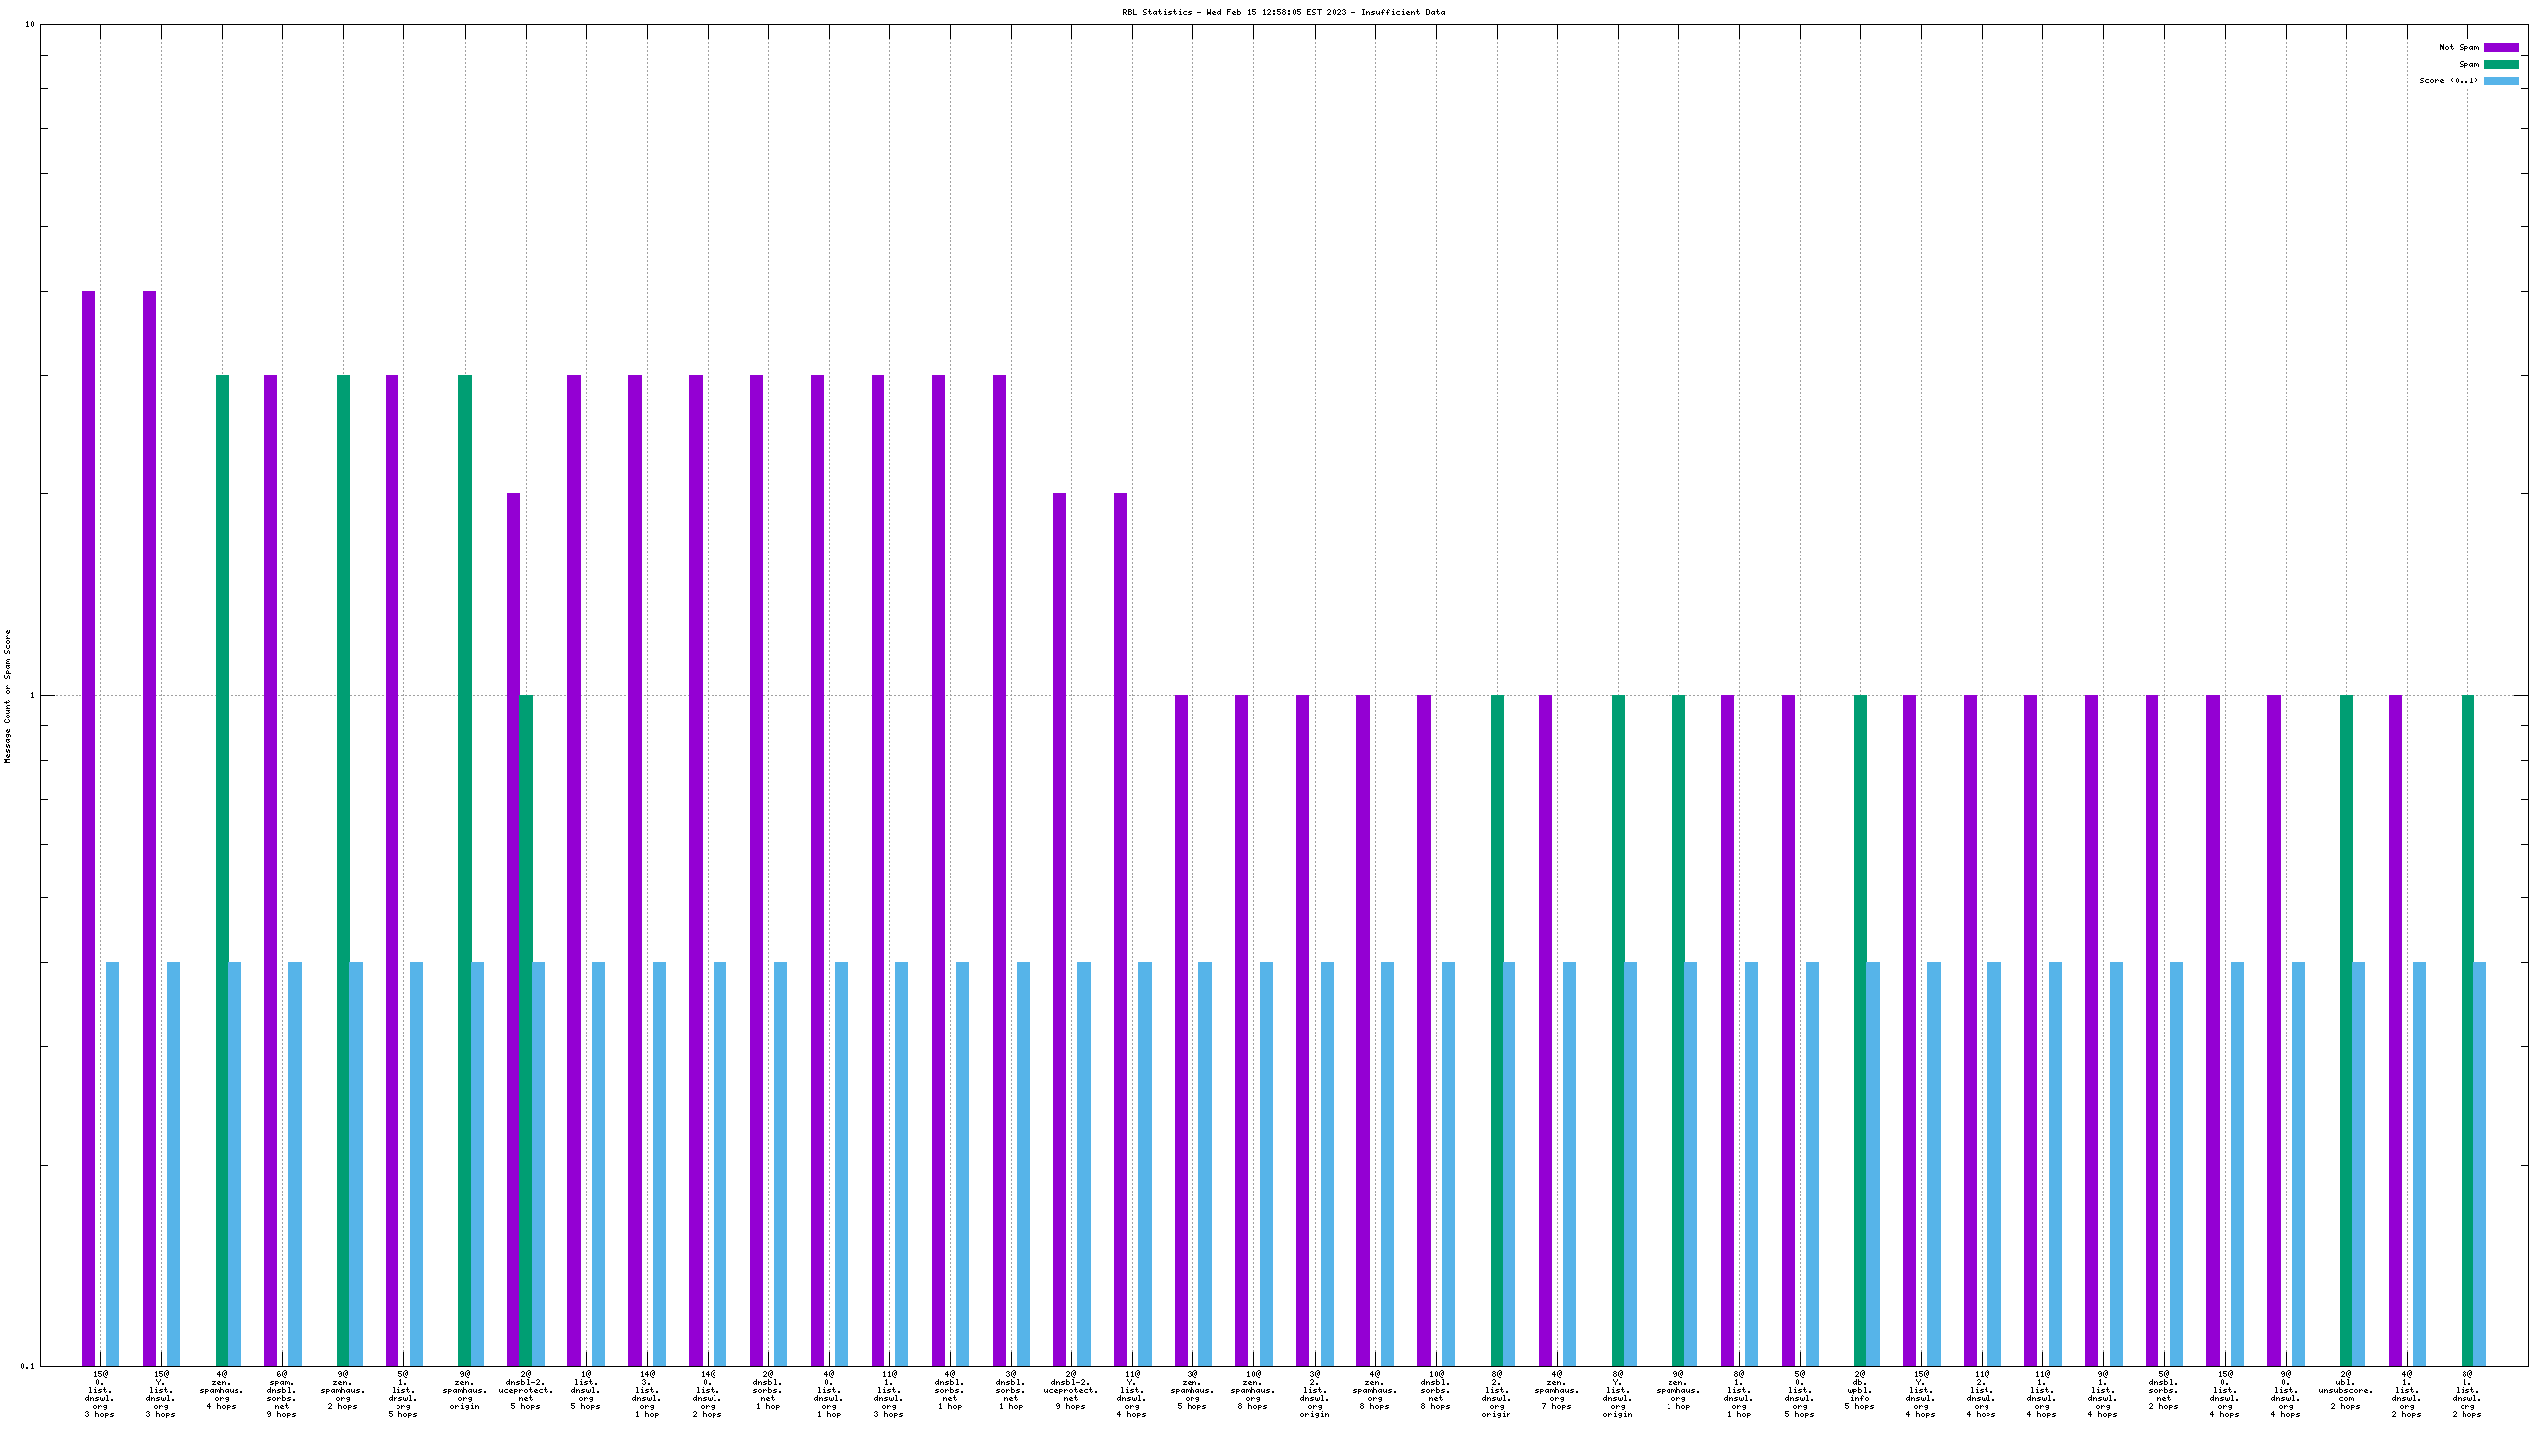
Task: Click the green Spam legend swatch
Action: point(2501,64)
